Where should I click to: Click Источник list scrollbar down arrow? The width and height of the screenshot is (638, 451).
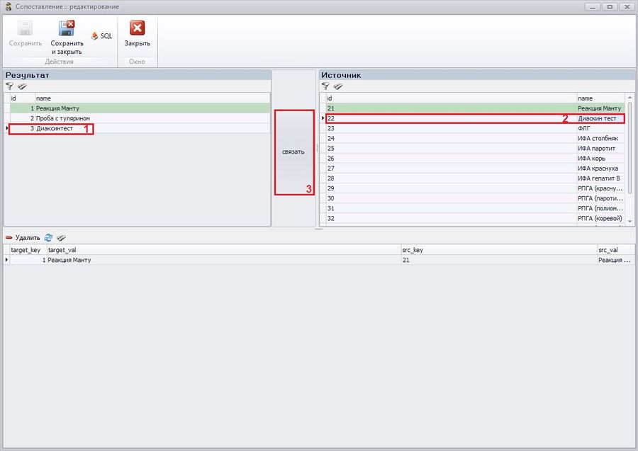point(630,222)
